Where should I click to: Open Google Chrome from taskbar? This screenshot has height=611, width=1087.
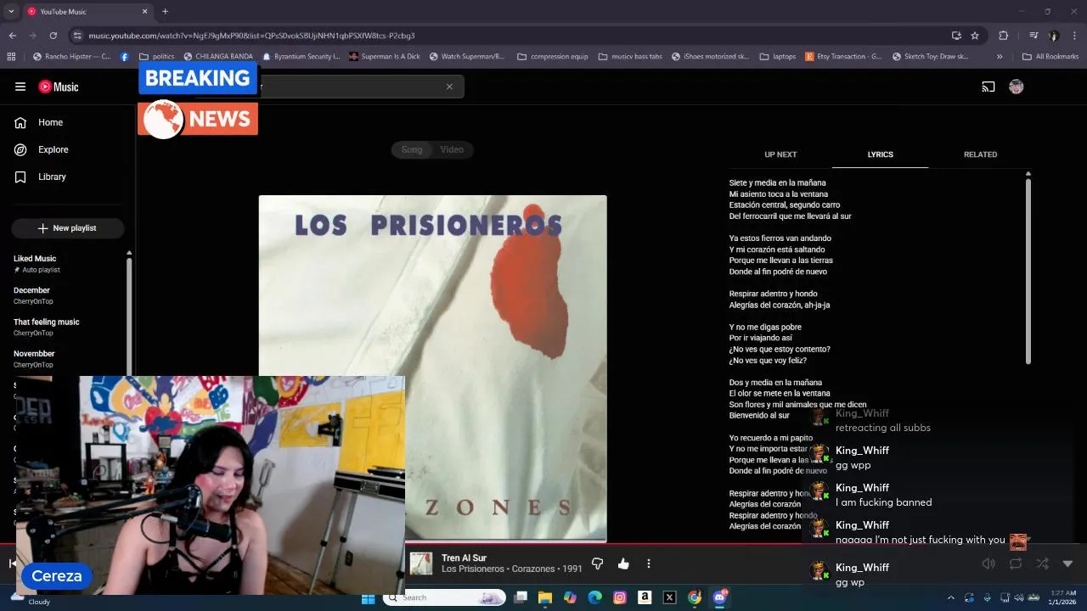(x=695, y=597)
